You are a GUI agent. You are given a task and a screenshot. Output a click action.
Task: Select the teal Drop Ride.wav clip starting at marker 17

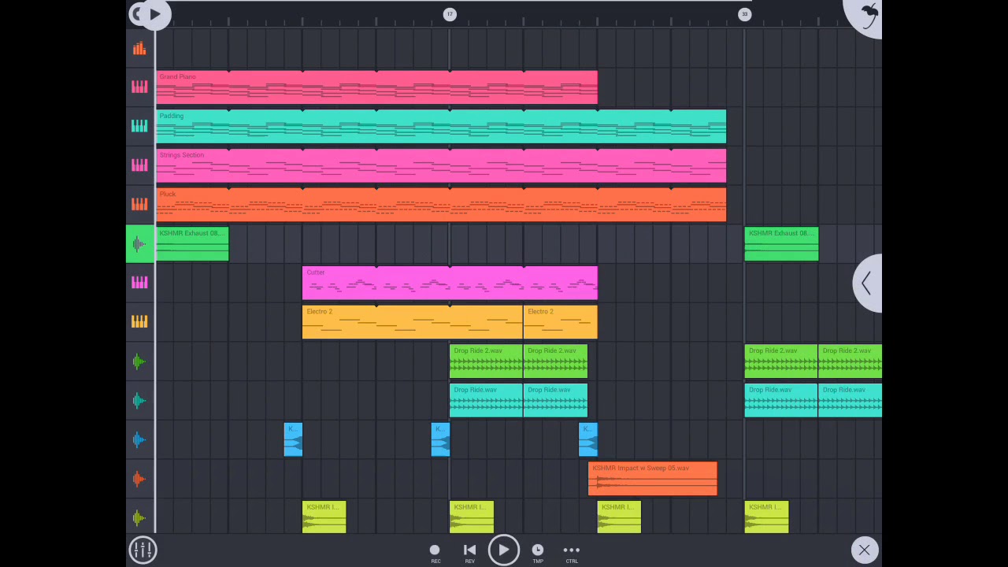tap(486, 400)
